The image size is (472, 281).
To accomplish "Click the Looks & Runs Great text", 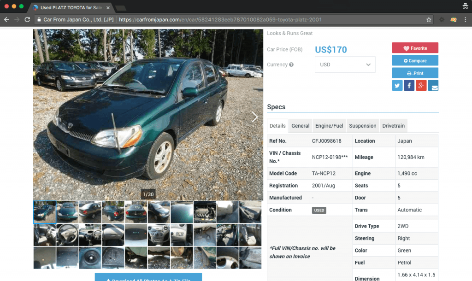I will pos(289,33).
